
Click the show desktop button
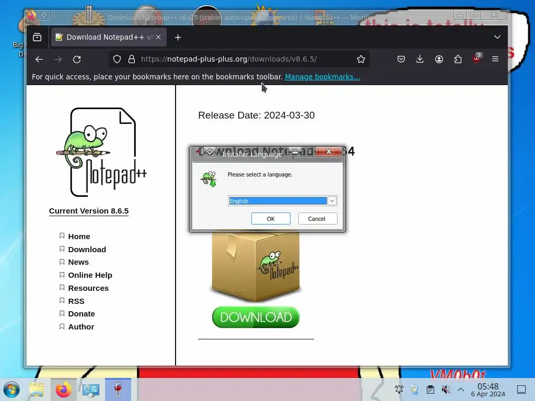point(521,390)
